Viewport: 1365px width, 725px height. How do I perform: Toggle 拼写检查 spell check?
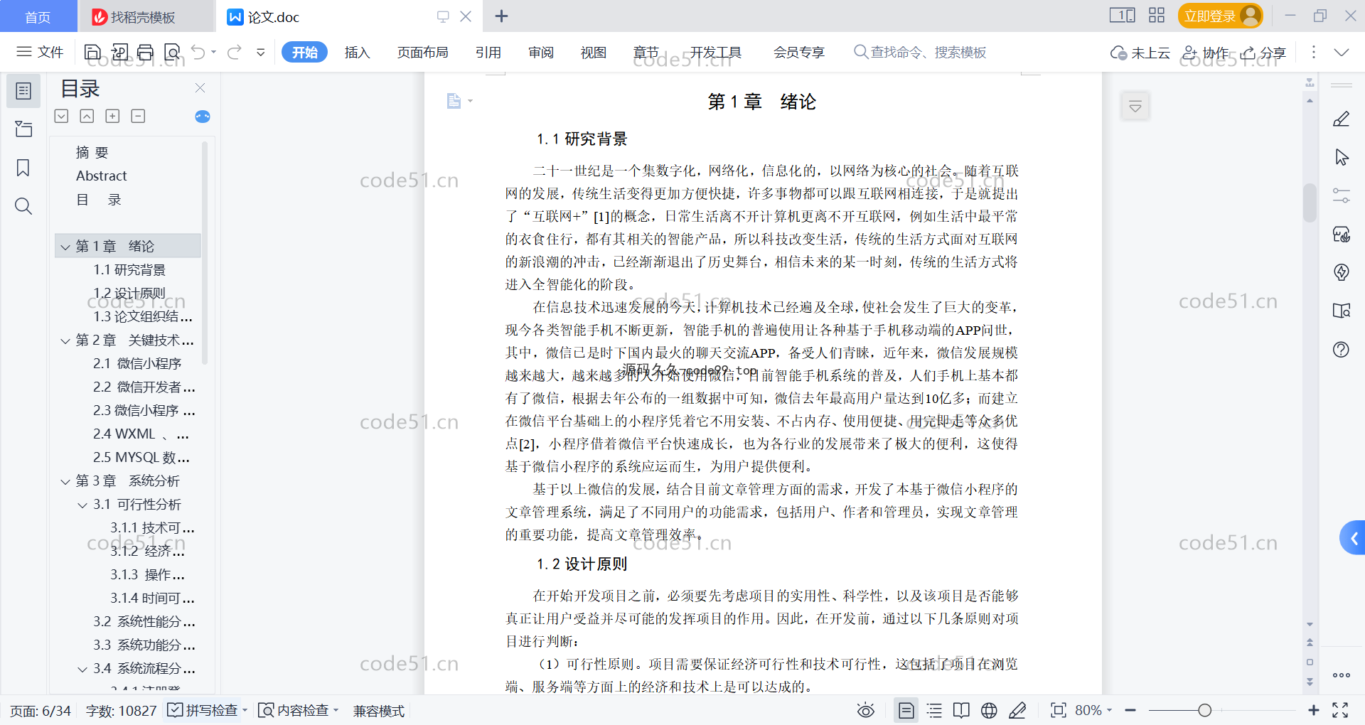[x=203, y=710]
